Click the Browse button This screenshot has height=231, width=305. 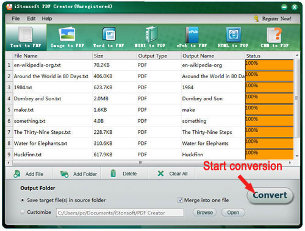[x=204, y=213]
